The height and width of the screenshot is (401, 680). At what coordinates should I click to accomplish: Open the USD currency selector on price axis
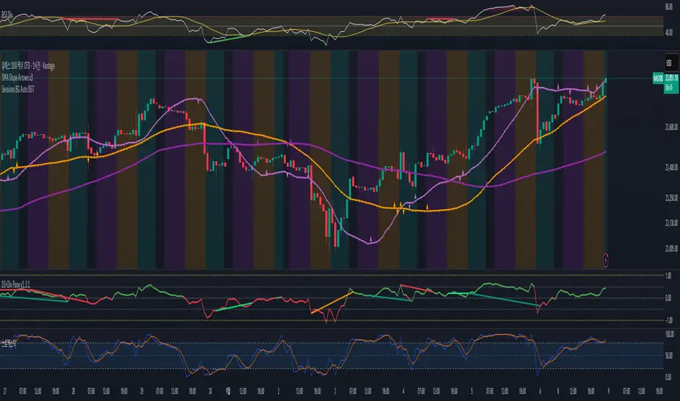click(668, 63)
